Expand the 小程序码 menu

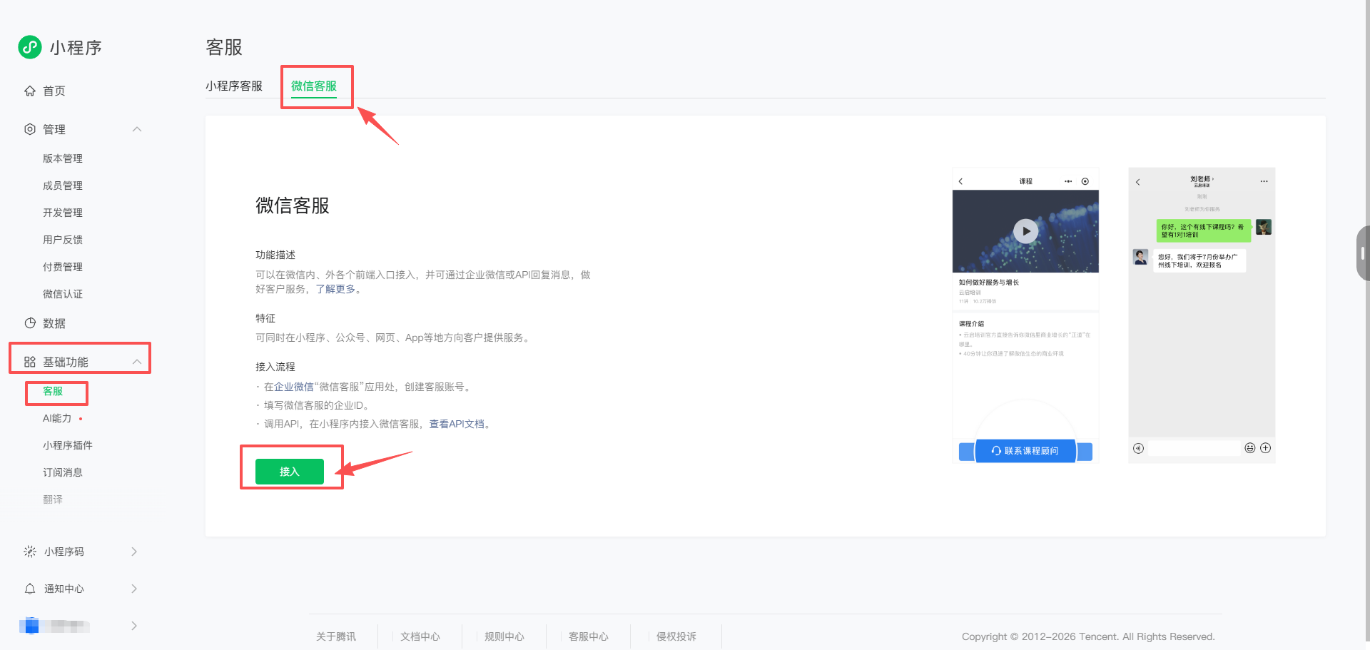tap(134, 552)
